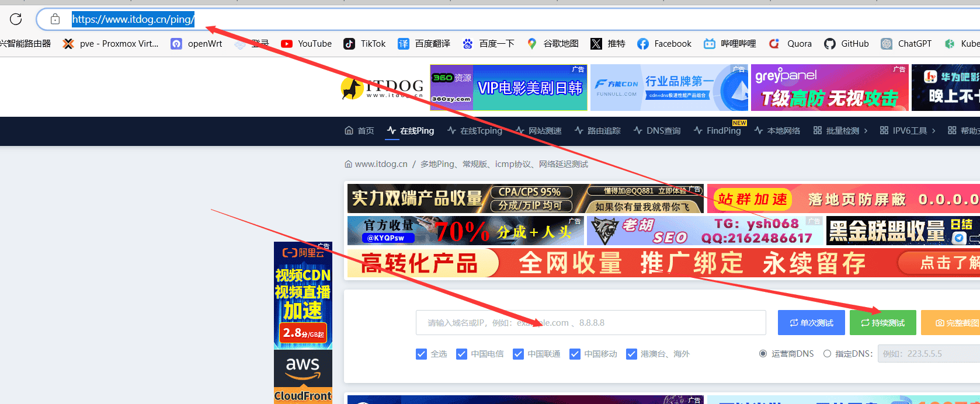Open the openWrt bookmark
Viewport: 980px width, 404px height.
click(x=196, y=44)
